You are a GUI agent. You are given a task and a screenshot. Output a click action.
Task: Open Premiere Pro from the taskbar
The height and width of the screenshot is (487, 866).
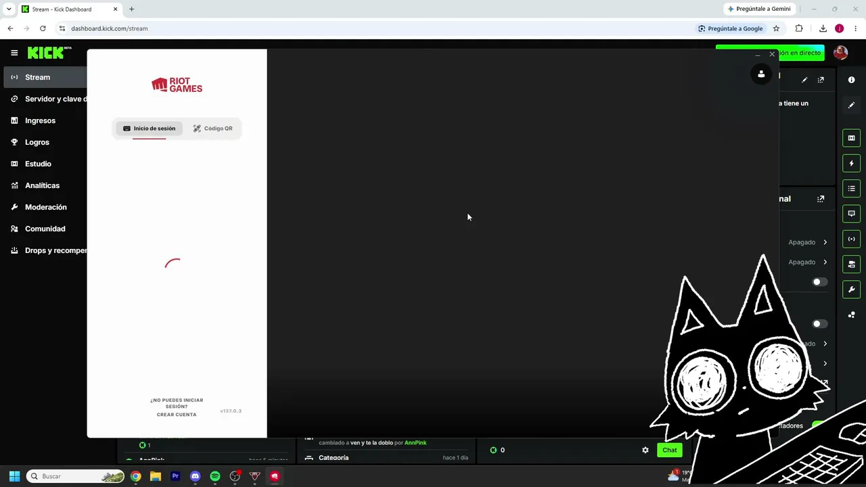coord(175,476)
